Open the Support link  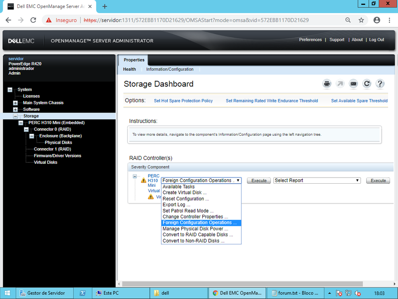(x=337, y=40)
